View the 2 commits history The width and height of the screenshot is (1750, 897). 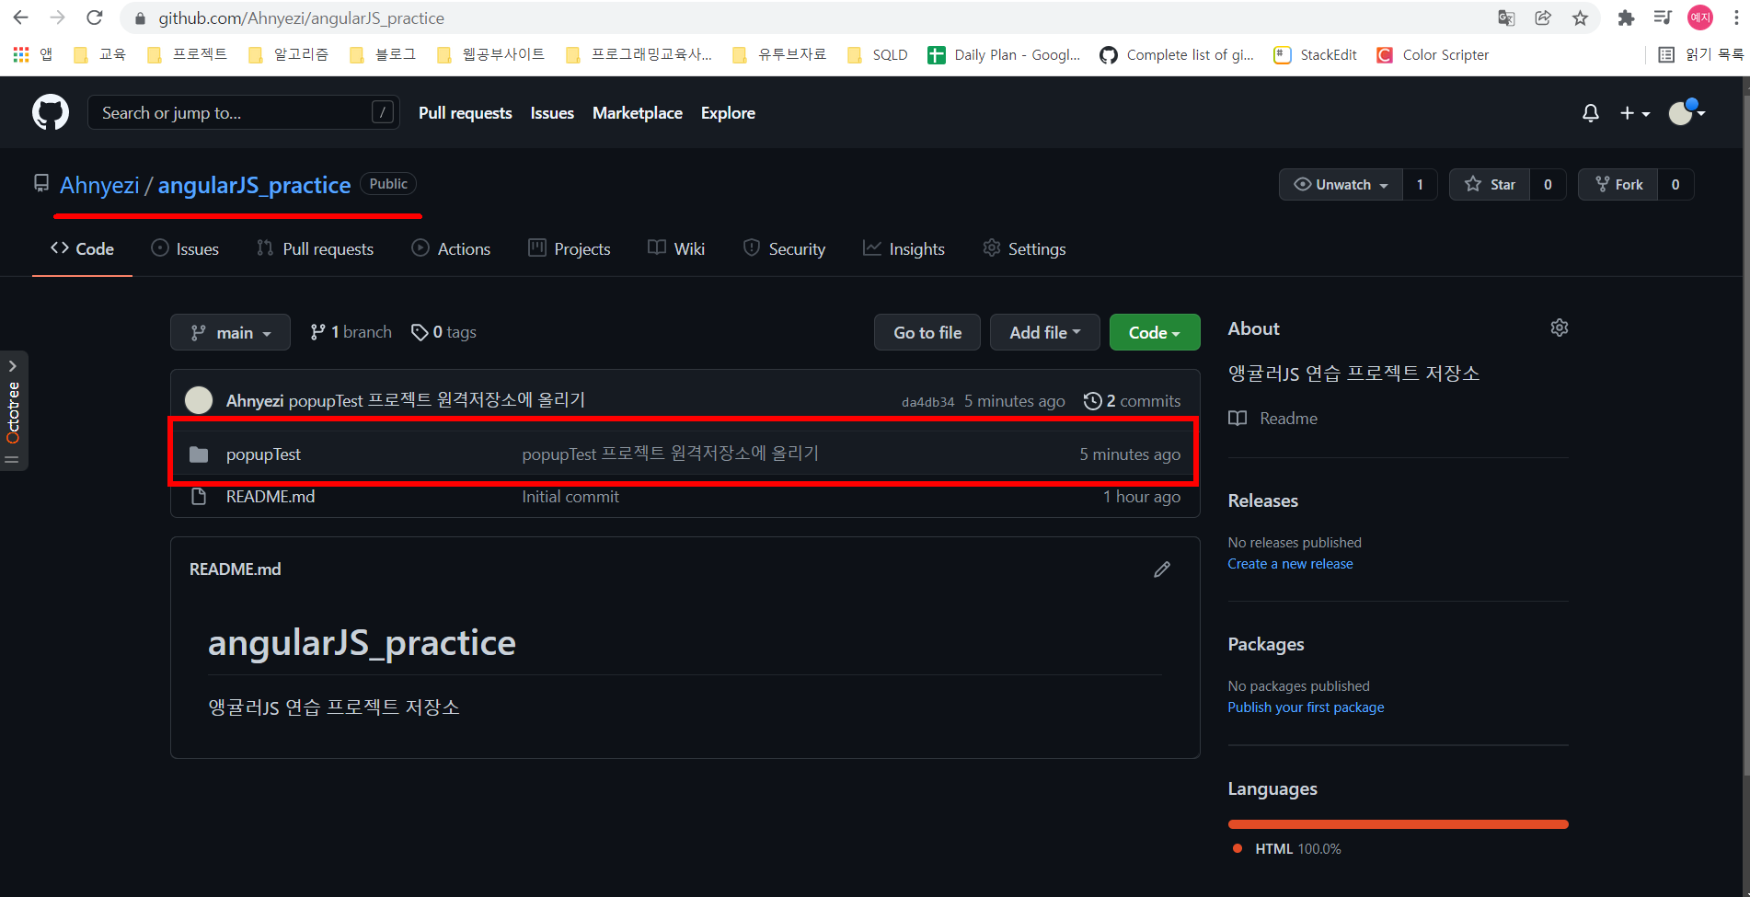[1132, 401]
